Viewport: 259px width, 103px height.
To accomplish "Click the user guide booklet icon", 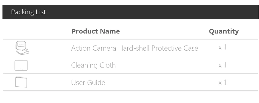I will (x=21, y=82).
